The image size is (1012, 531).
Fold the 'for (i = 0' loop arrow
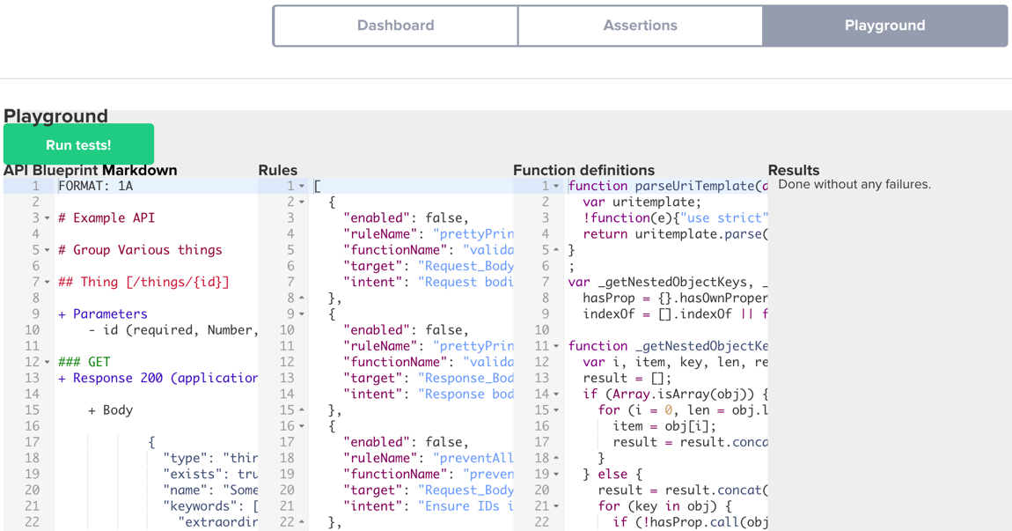[x=557, y=410]
